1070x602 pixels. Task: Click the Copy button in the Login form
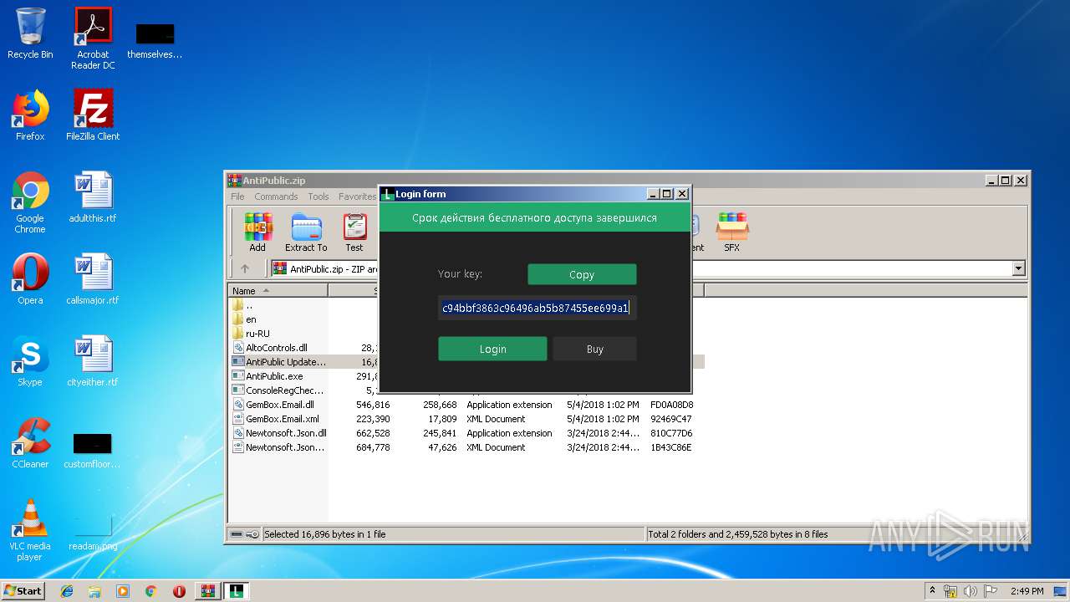[x=582, y=274]
